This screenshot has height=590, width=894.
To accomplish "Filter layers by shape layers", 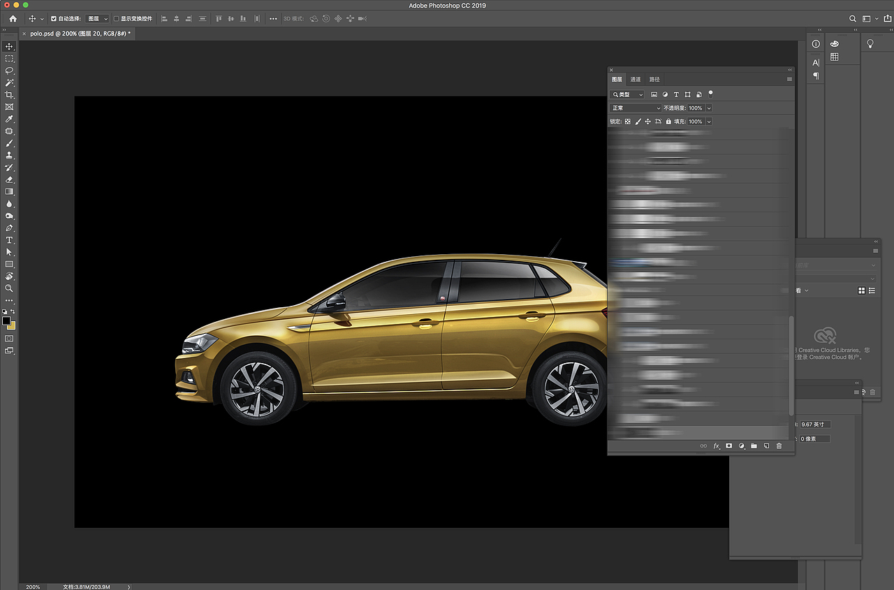I will pyautogui.click(x=687, y=94).
